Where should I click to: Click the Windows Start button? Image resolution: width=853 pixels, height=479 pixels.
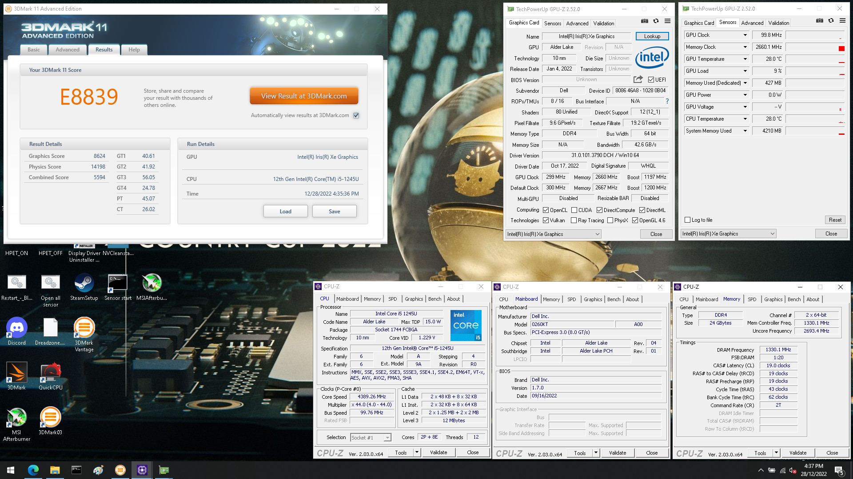pos(11,470)
